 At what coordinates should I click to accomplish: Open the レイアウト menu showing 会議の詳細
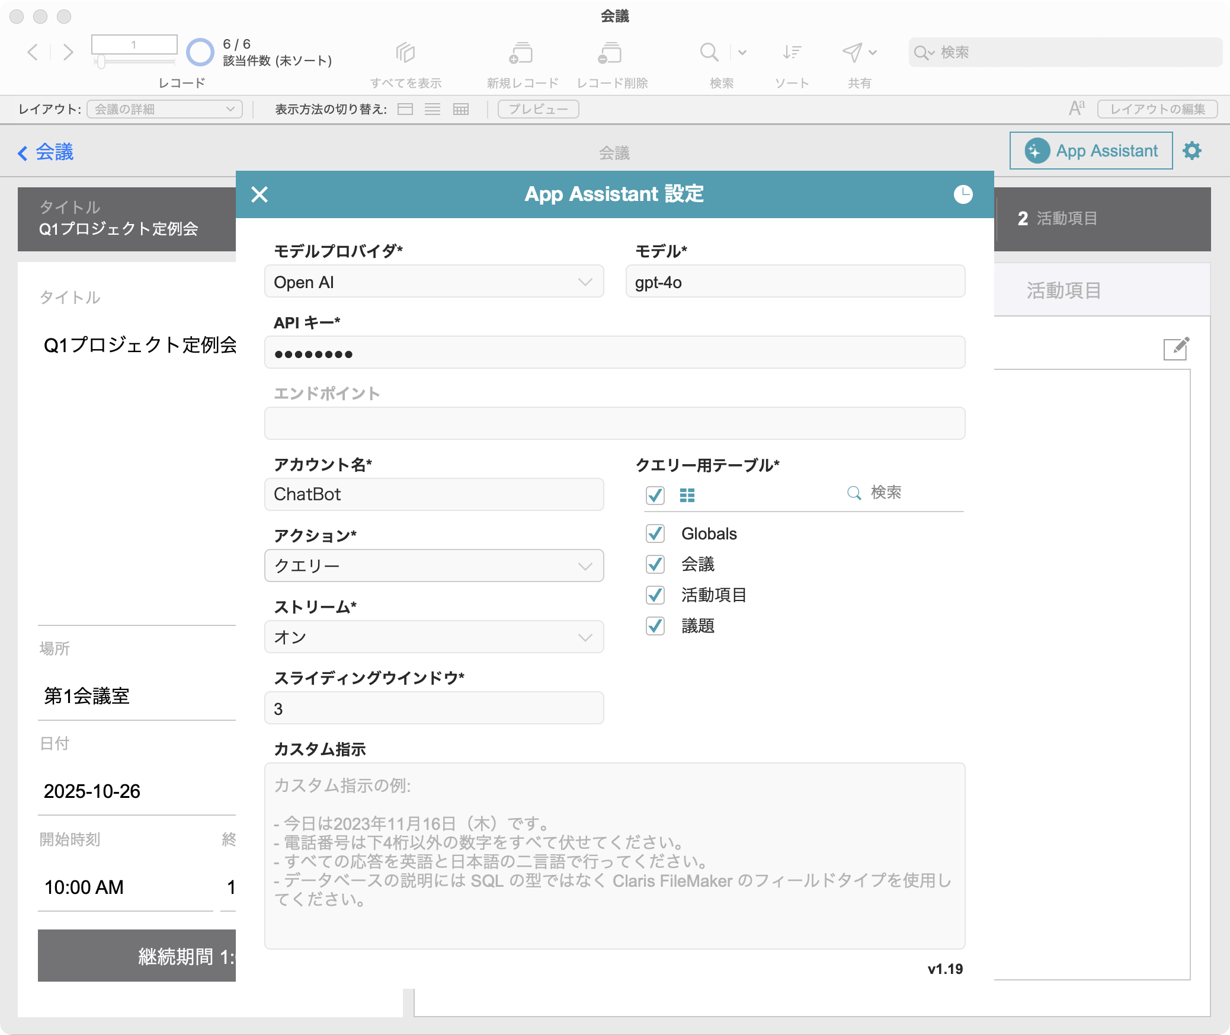pos(165,109)
